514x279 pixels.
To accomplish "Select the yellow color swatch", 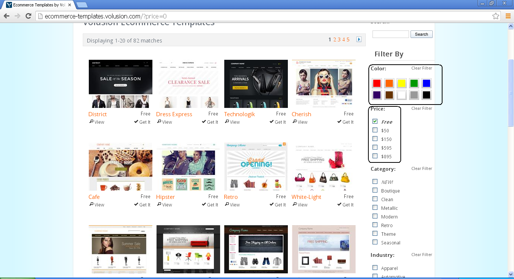I will click(401, 83).
